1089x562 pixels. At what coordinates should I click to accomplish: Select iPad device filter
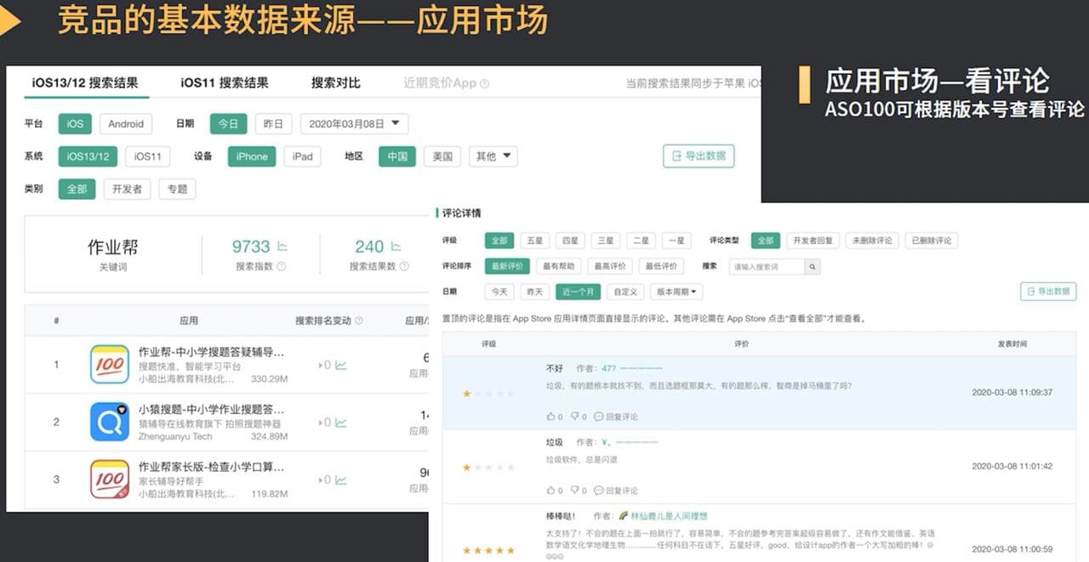pos(302,156)
